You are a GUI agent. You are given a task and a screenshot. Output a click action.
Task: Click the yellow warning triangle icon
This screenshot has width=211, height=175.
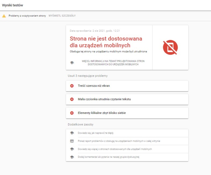pos(4,16)
